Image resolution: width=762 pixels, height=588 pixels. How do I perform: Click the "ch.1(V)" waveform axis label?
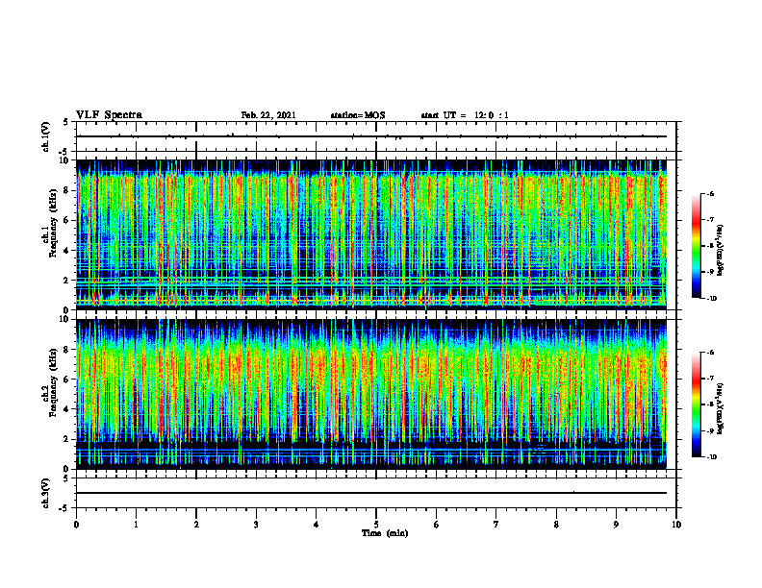tap(45, 136)
